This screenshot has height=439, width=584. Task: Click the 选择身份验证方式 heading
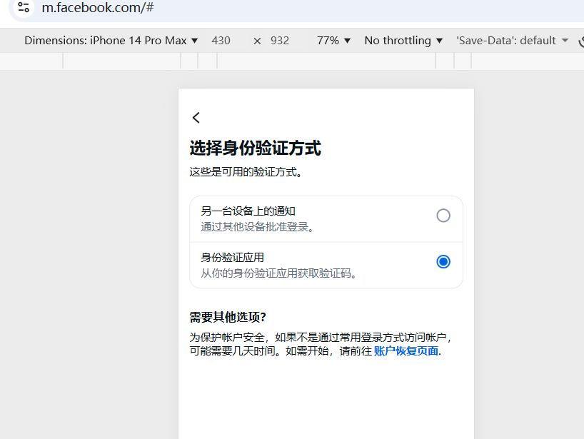[255, 148]
